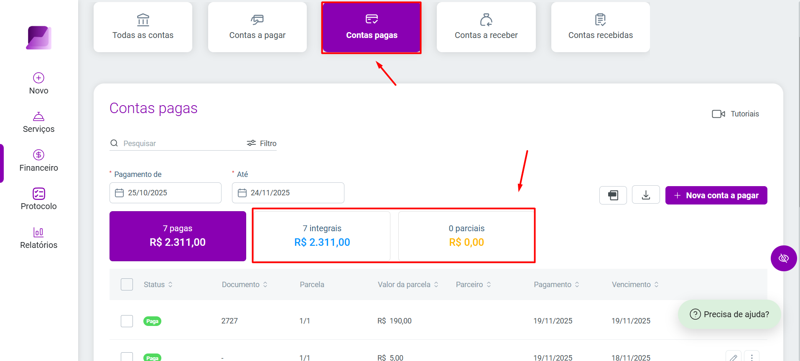Click the print report icon button
Viewport: 800px width, 361px height.
coord(613,195)
